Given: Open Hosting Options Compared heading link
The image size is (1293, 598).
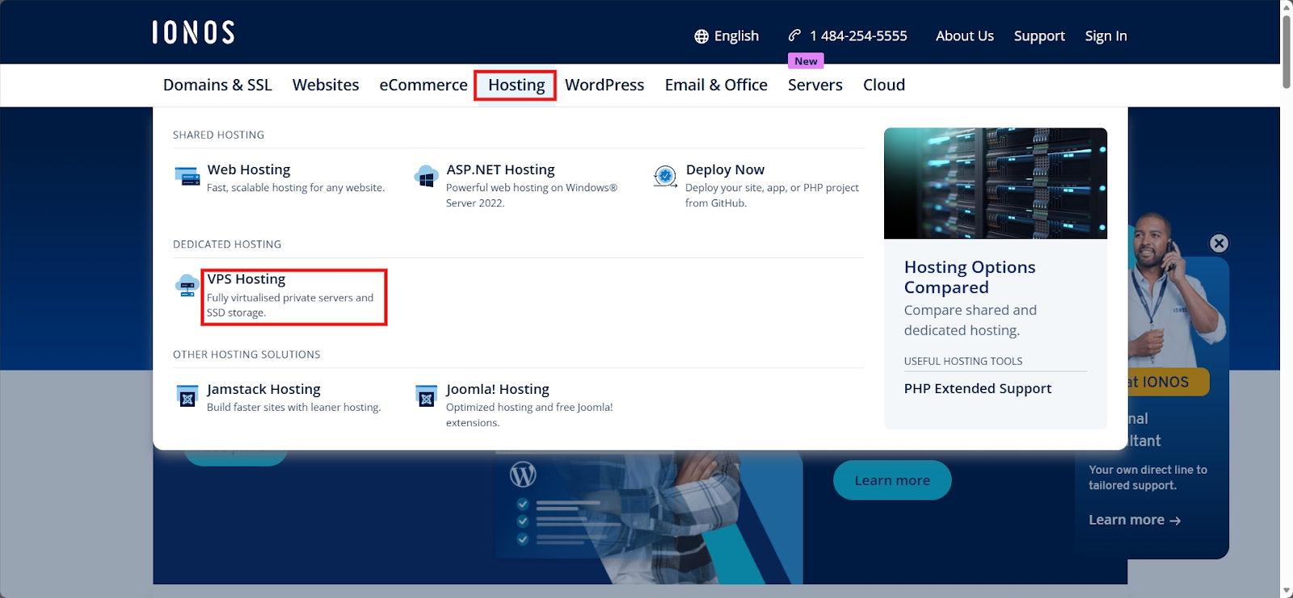Looking at the screenshot, I should (970, 277).
